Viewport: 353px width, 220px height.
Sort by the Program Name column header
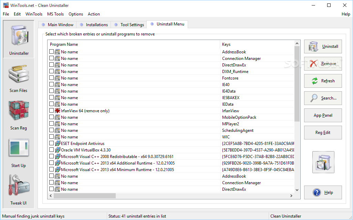[x=134, y=44]
